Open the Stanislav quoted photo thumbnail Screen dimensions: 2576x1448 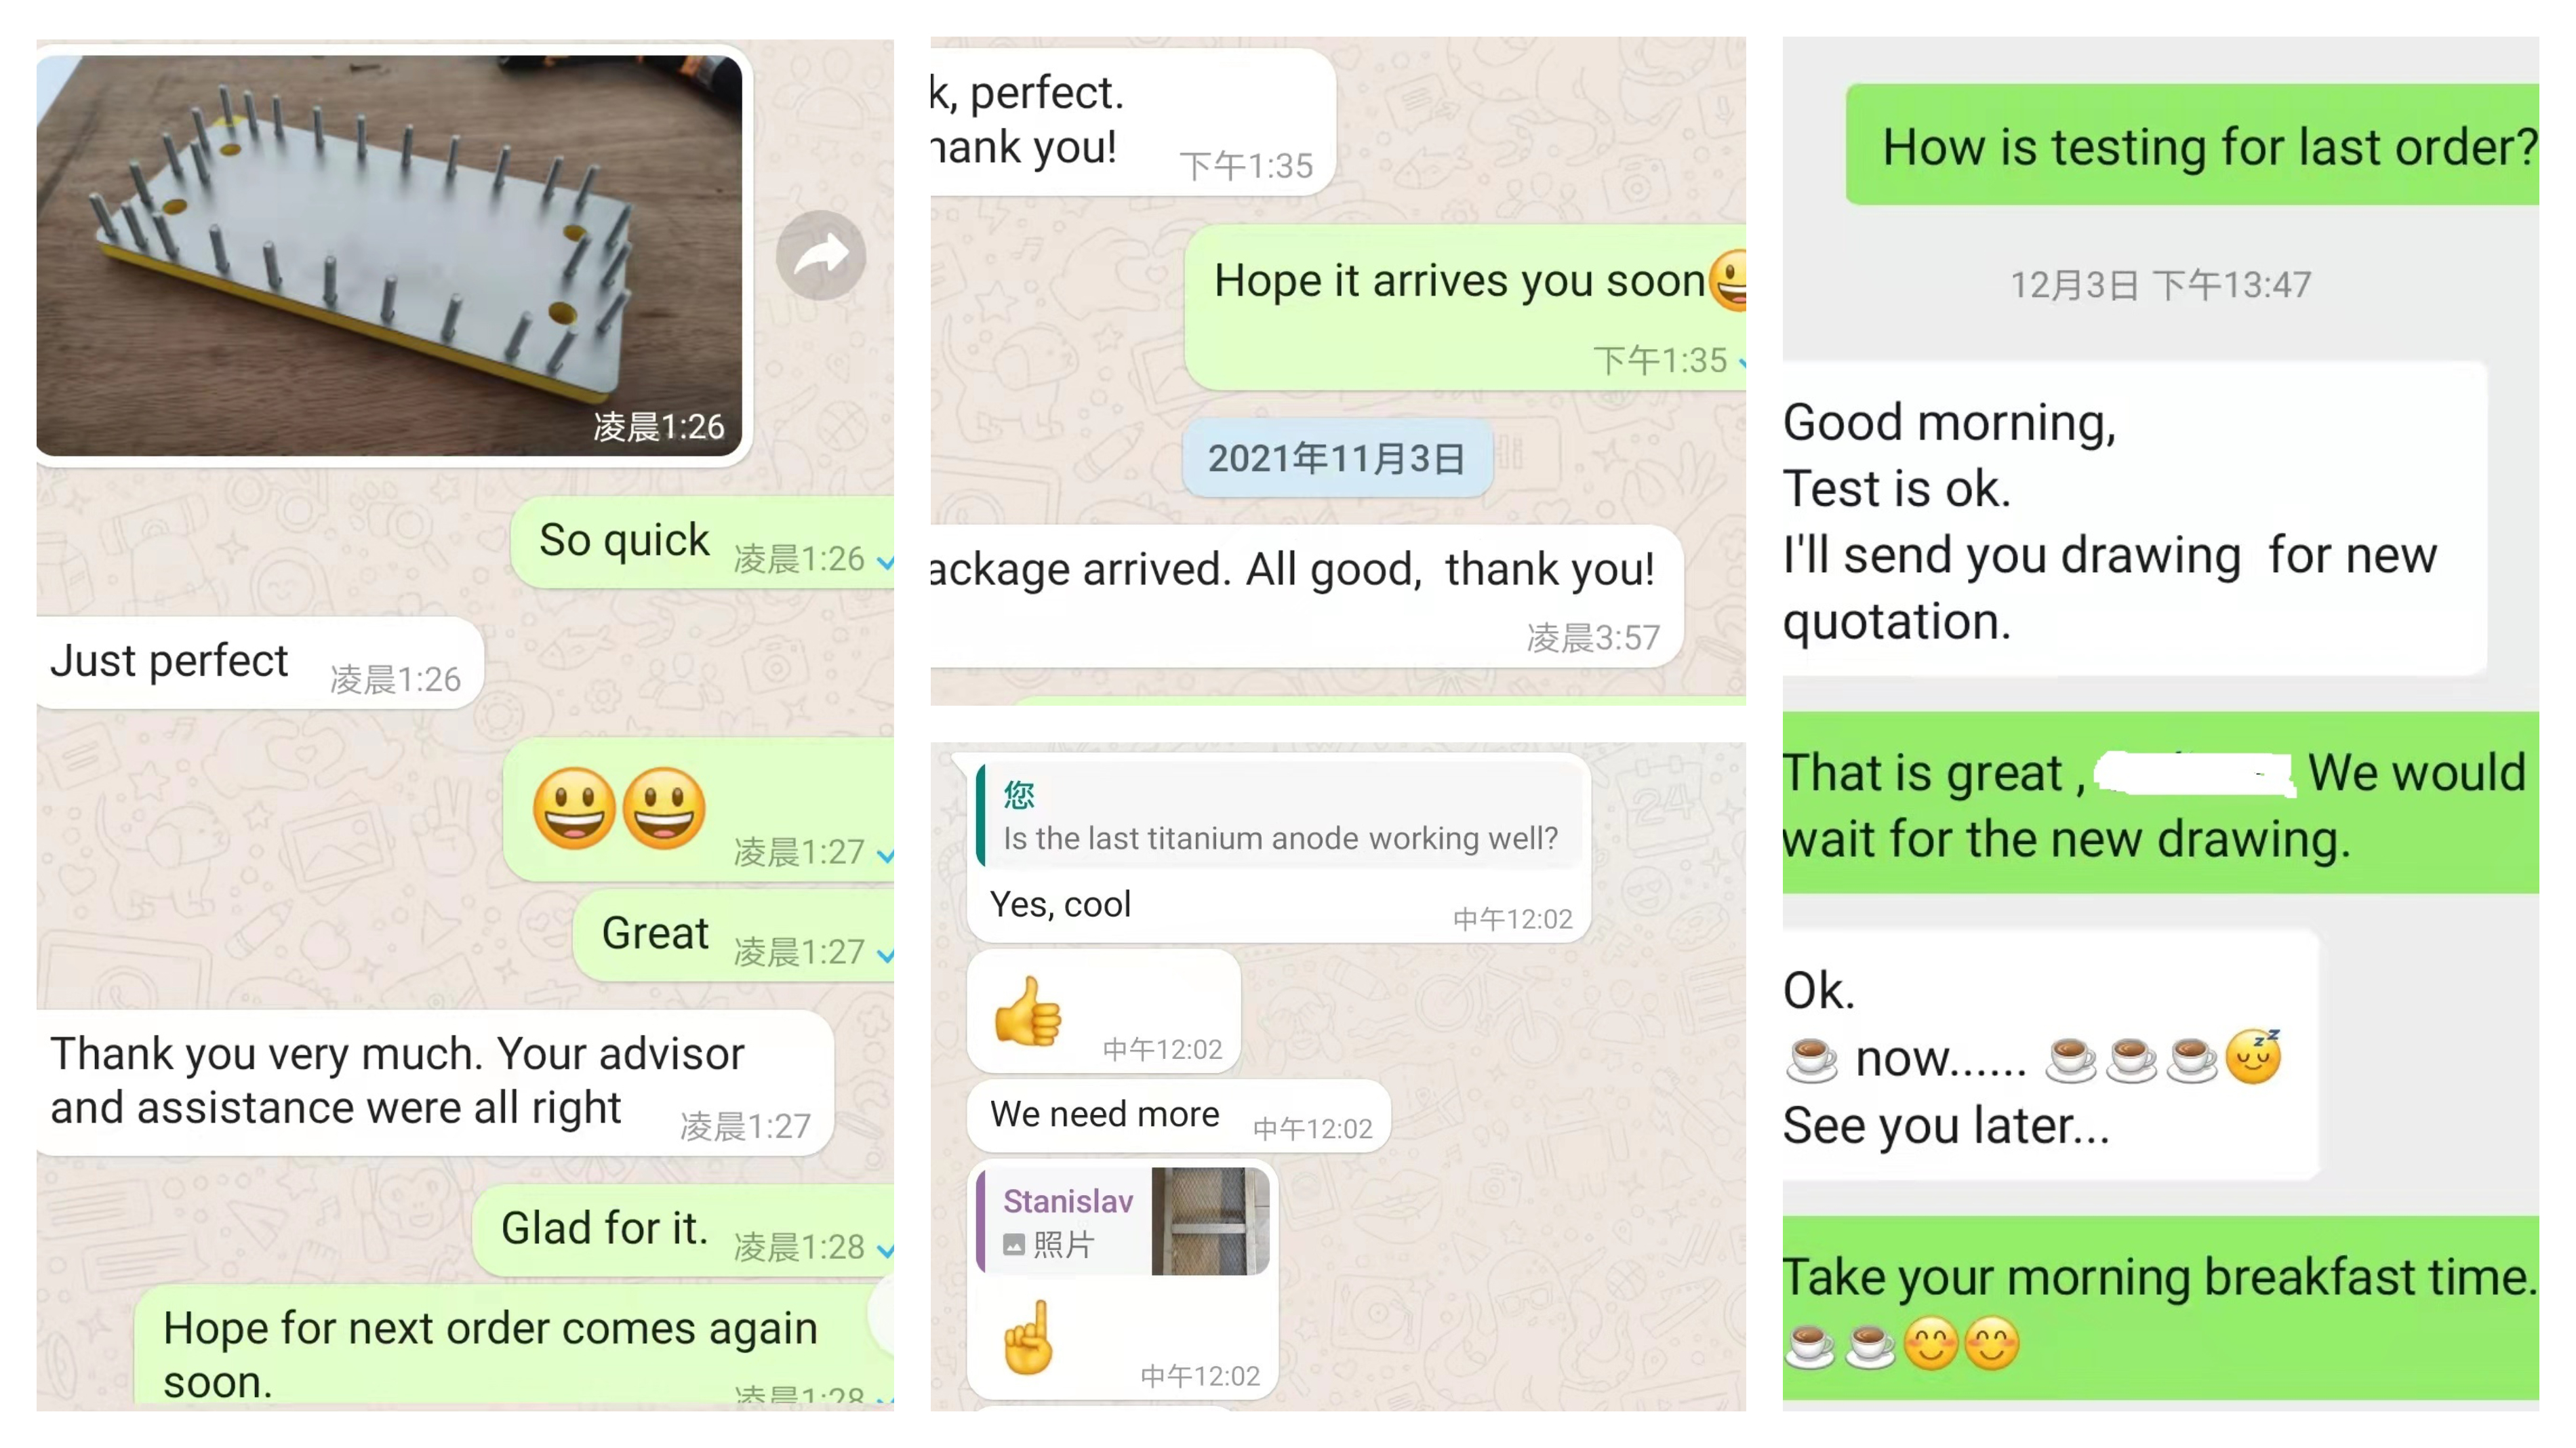(x=1210, y=1220)
